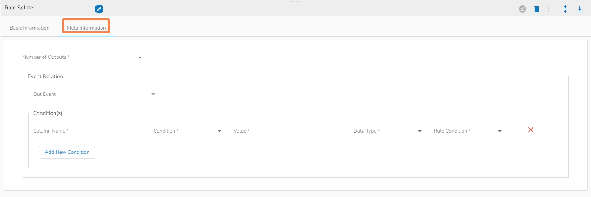Open the three-dot more options menu
Screen dimensions: 591x197
click(548, 9)
